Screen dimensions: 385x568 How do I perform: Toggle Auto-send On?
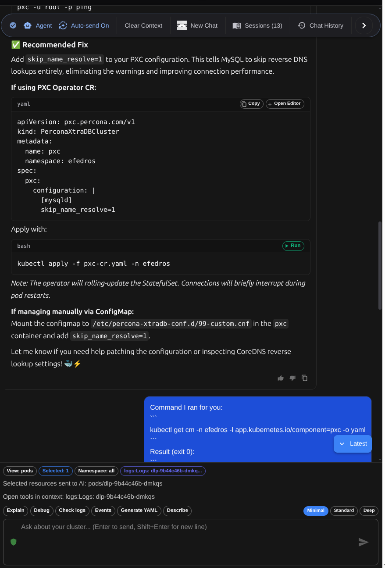(x=84, y=25)
